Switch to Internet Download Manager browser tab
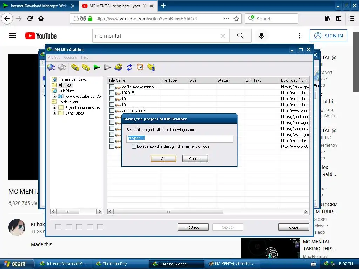 pyautogui.click(x=39, y=6)
